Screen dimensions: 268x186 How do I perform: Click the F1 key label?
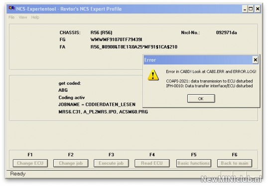tap(30, 155)
